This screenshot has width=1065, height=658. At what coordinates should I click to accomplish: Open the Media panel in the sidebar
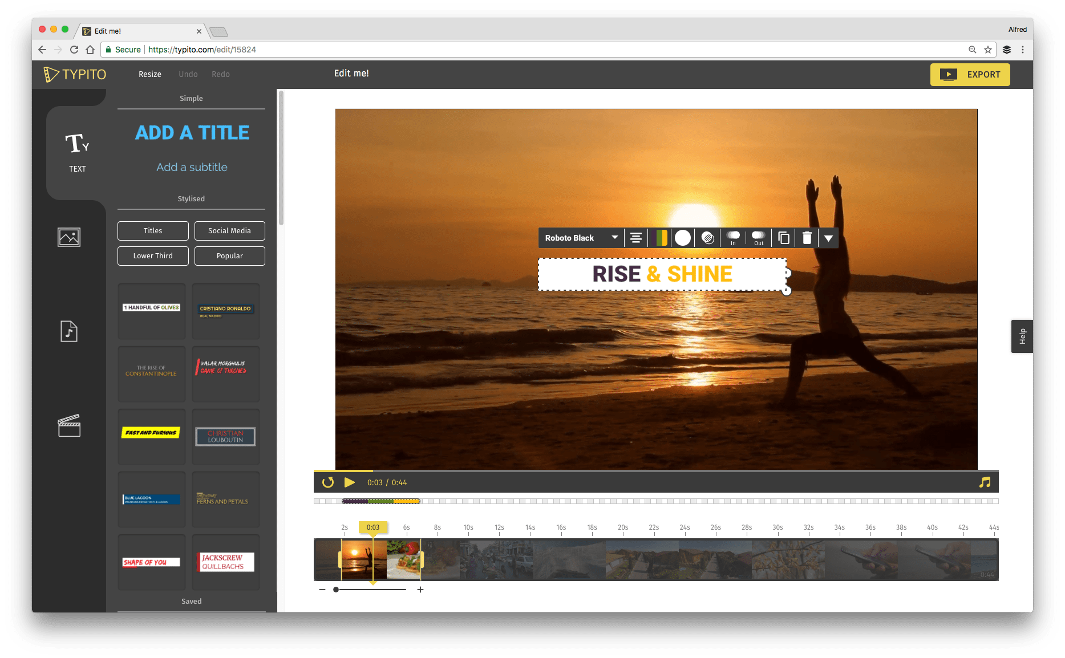coord(68,237)
